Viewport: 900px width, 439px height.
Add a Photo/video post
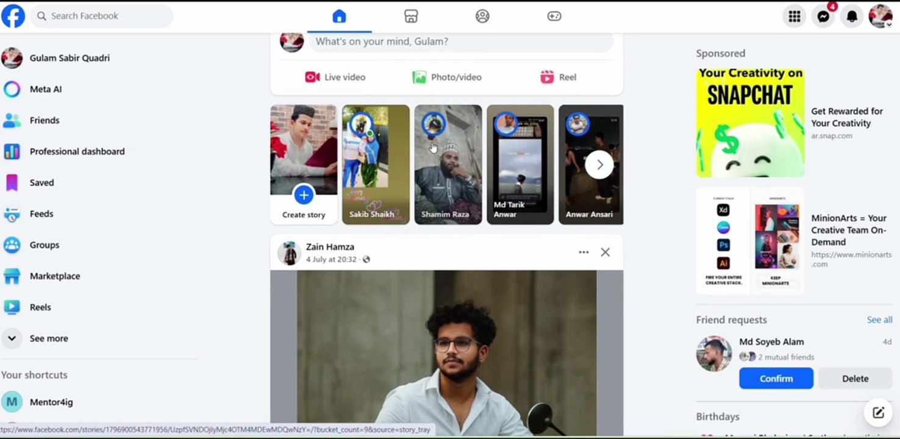click(447, 77)
